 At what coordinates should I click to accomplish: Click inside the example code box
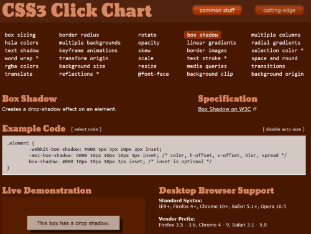tap(154, 155)
